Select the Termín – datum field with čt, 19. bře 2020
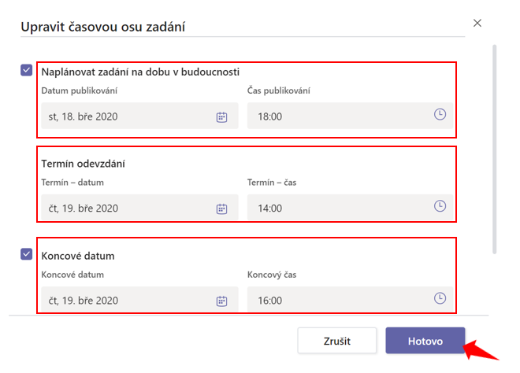The width and height of the screenshot is (520, 373). coord(139,208)
